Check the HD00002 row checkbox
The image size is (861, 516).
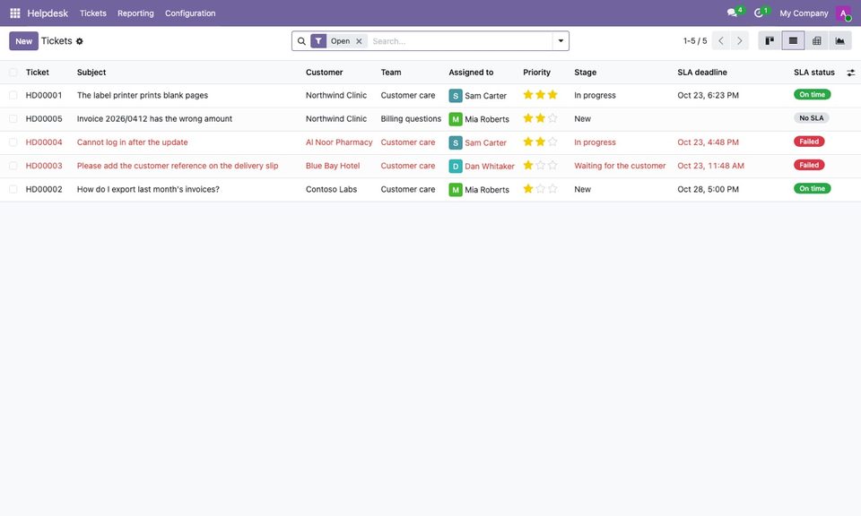(13, 190)
